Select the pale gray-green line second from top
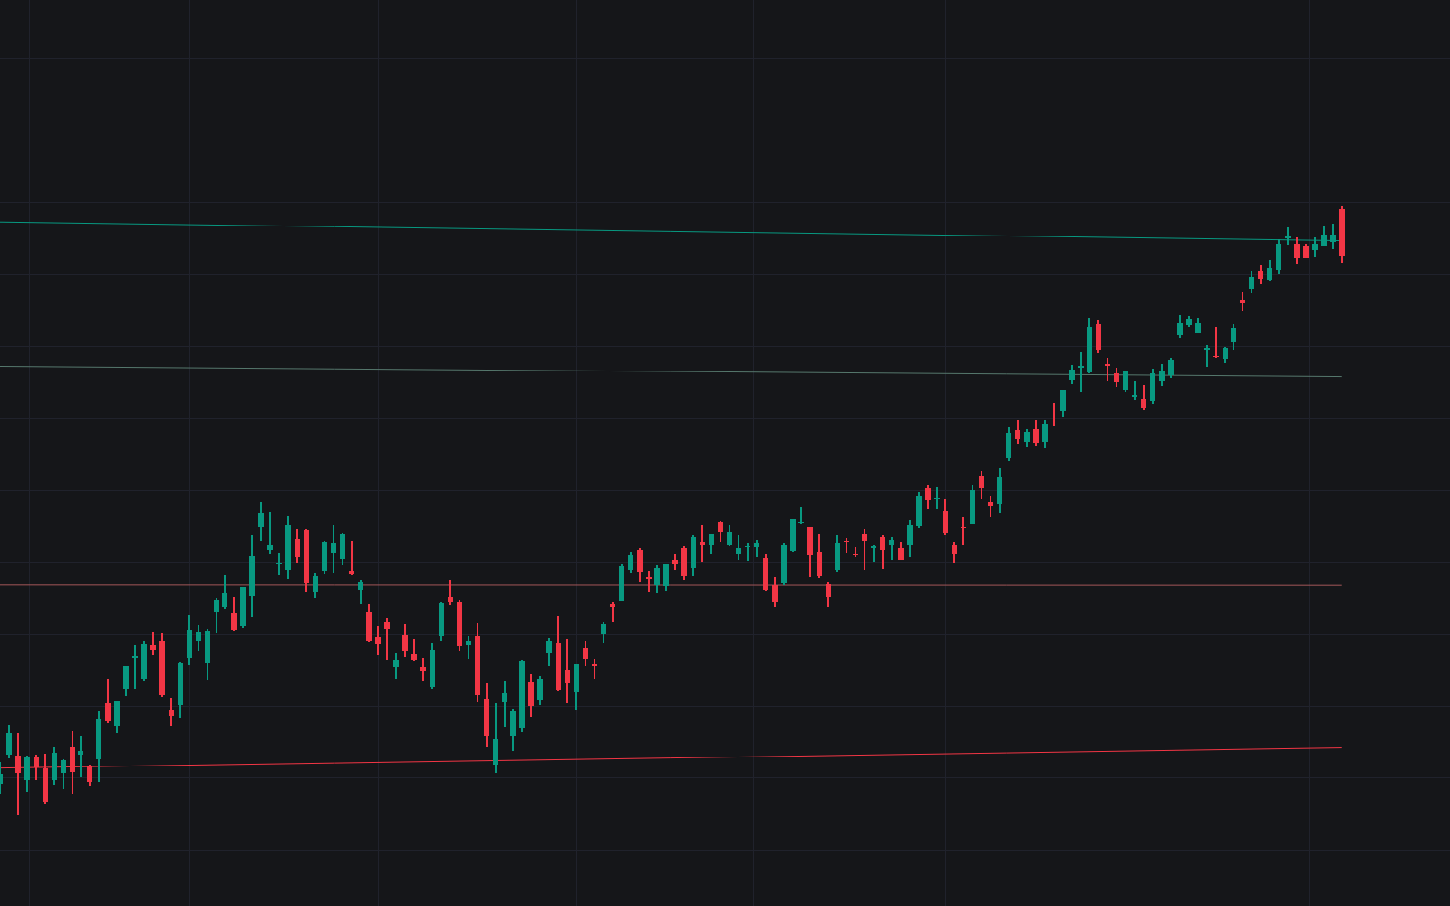Screen dimensions: 1450x906 [x=671, y=371]
